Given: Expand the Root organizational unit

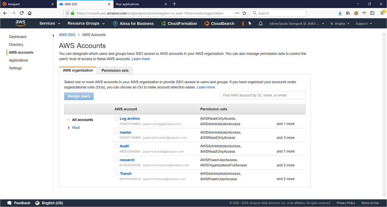Looking at the screenshot, I should click(69, 128).
